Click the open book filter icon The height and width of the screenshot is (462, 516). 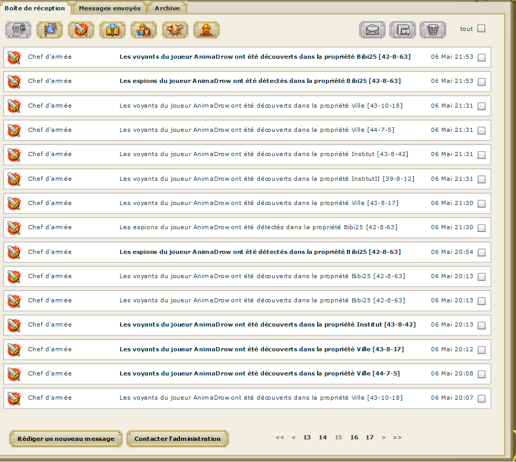coord(112,30)
